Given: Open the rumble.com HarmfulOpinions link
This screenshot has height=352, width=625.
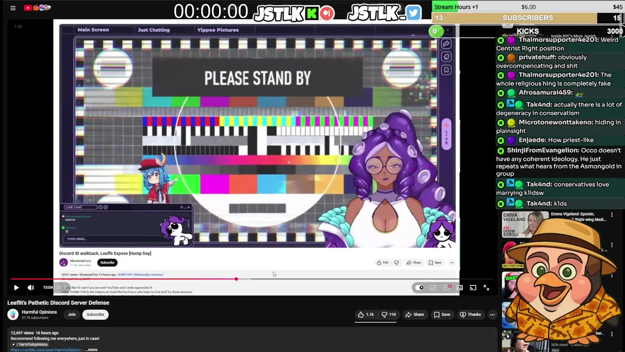Looking at the screenshot, I should coord(47,350).
